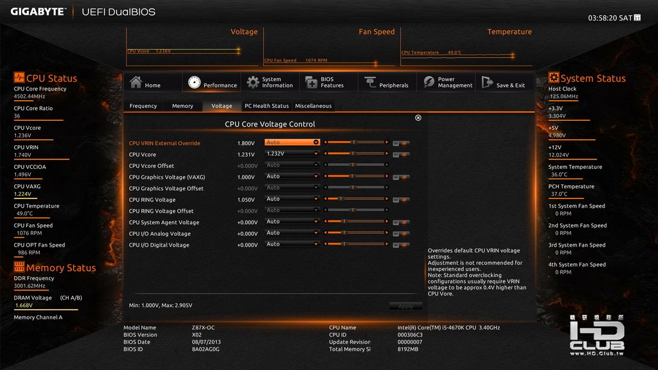The image size is (658, 370).
Task: Click the CPU VRIN External Override slider handle
Action: pyautogui.click(x=353, y=142)
